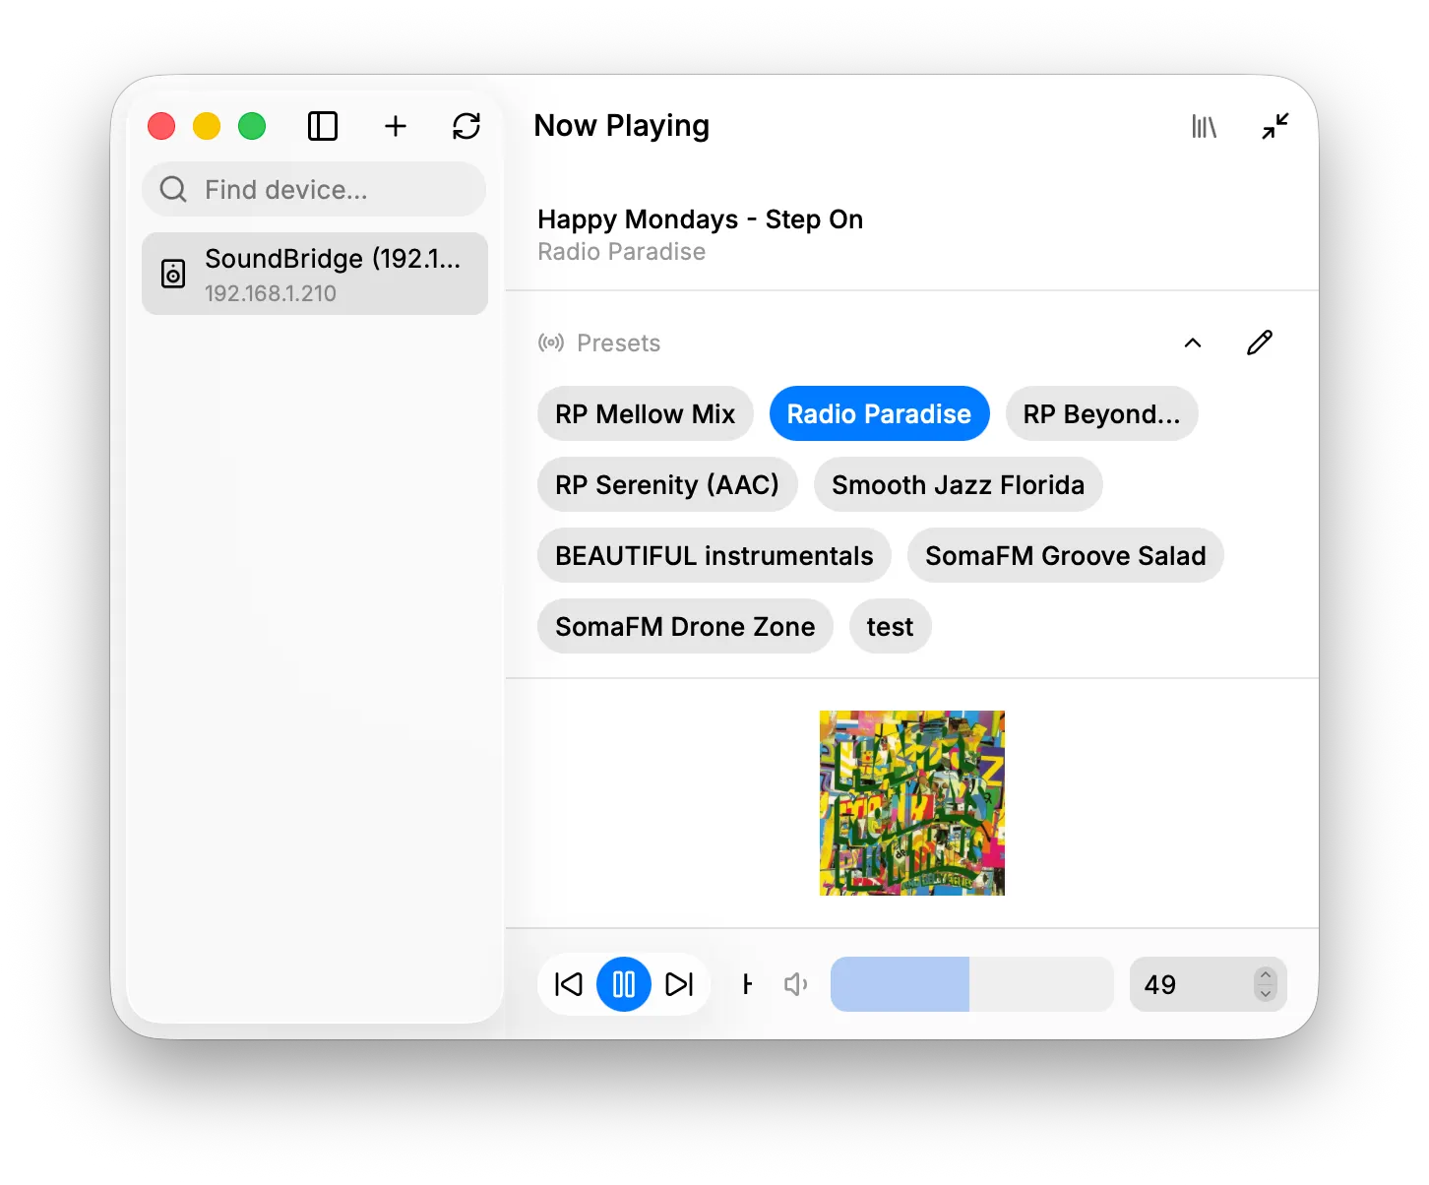Refresh the device list
The height and width of the screenshot is (1185, 1429).
(466, 126)
